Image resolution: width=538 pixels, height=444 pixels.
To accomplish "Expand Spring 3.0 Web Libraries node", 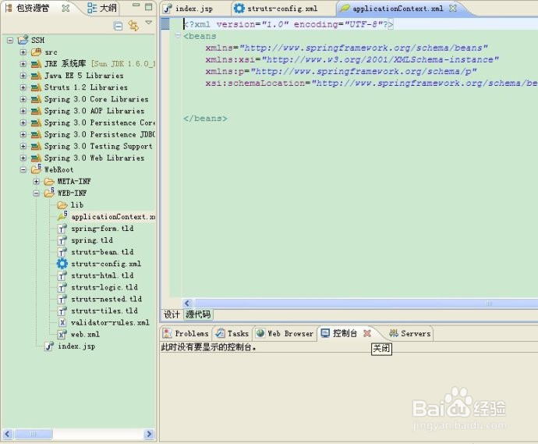I will 23,158.
